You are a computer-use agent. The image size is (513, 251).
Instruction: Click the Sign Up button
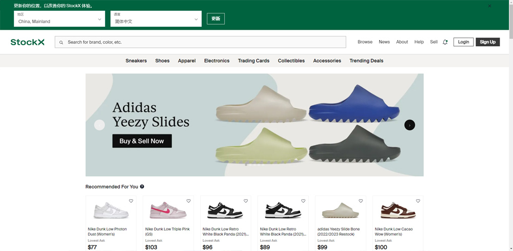click(x=487, y=42)
